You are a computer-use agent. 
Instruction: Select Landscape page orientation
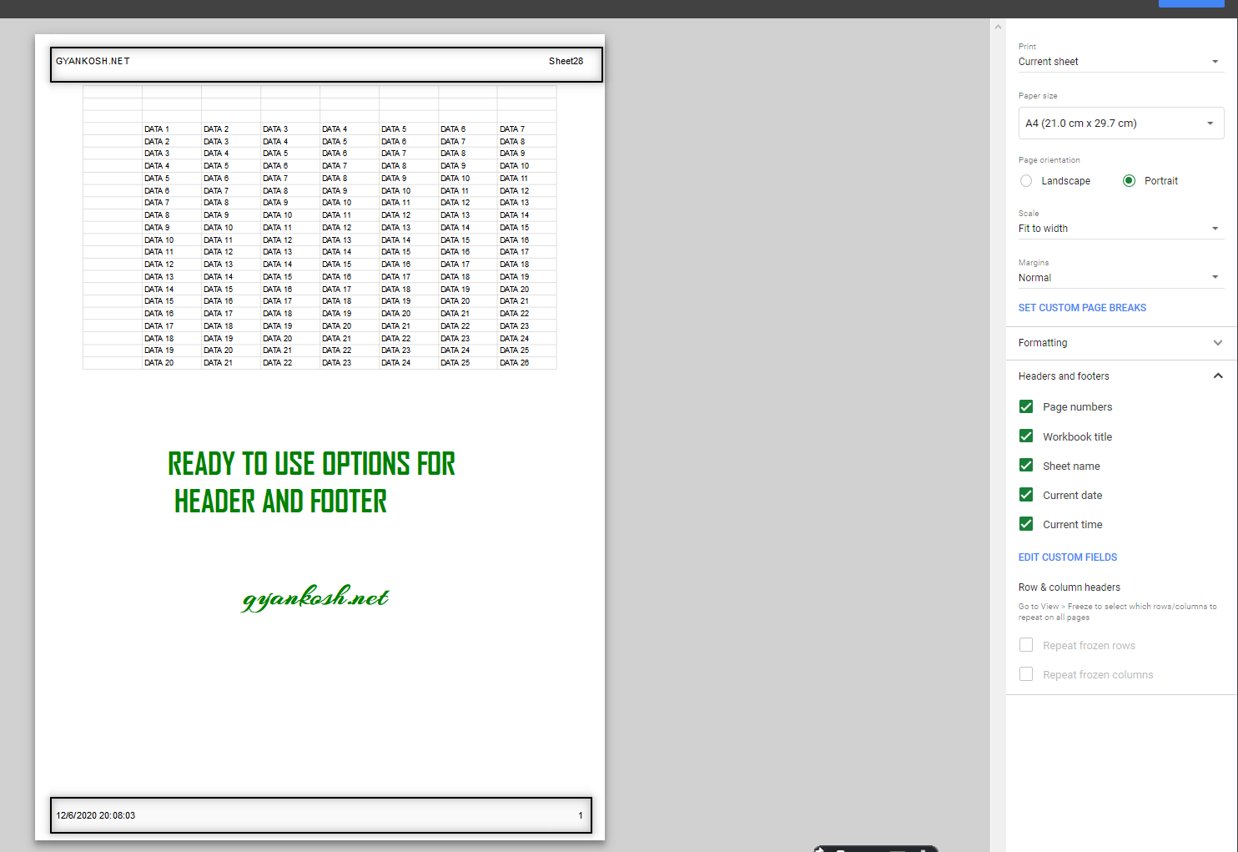point(1025,180)
